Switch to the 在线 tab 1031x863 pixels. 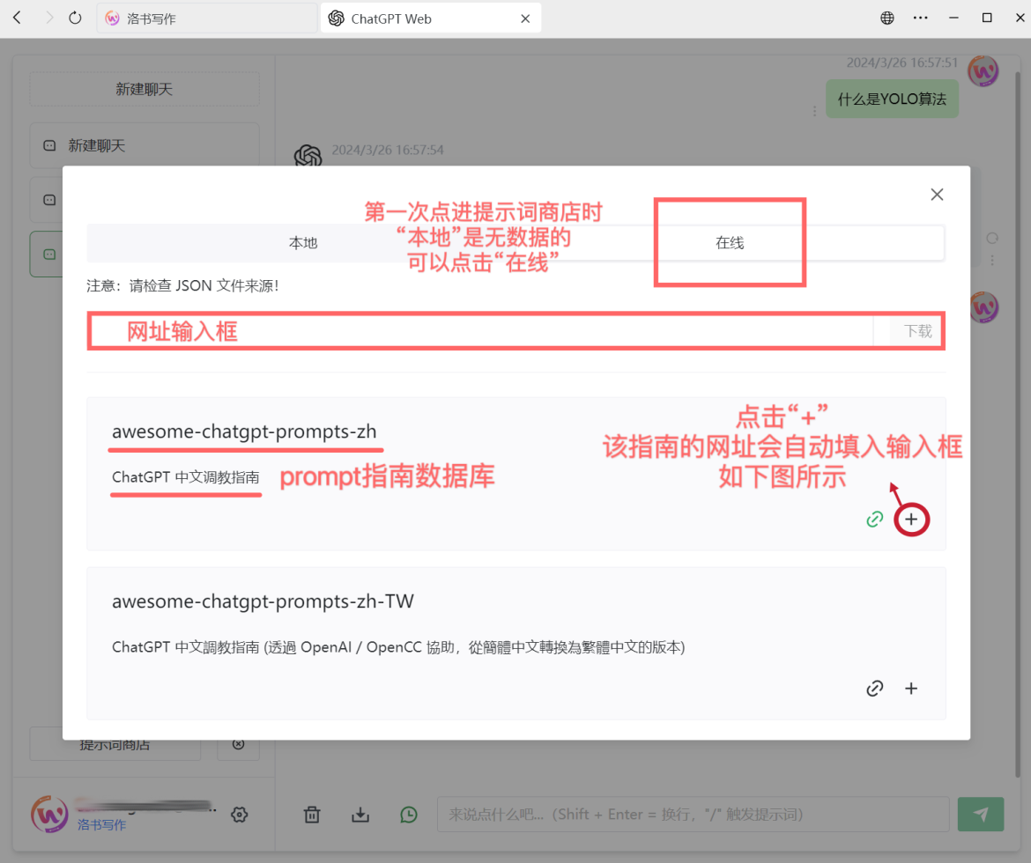pyautogui.click(x=730, y=243)
